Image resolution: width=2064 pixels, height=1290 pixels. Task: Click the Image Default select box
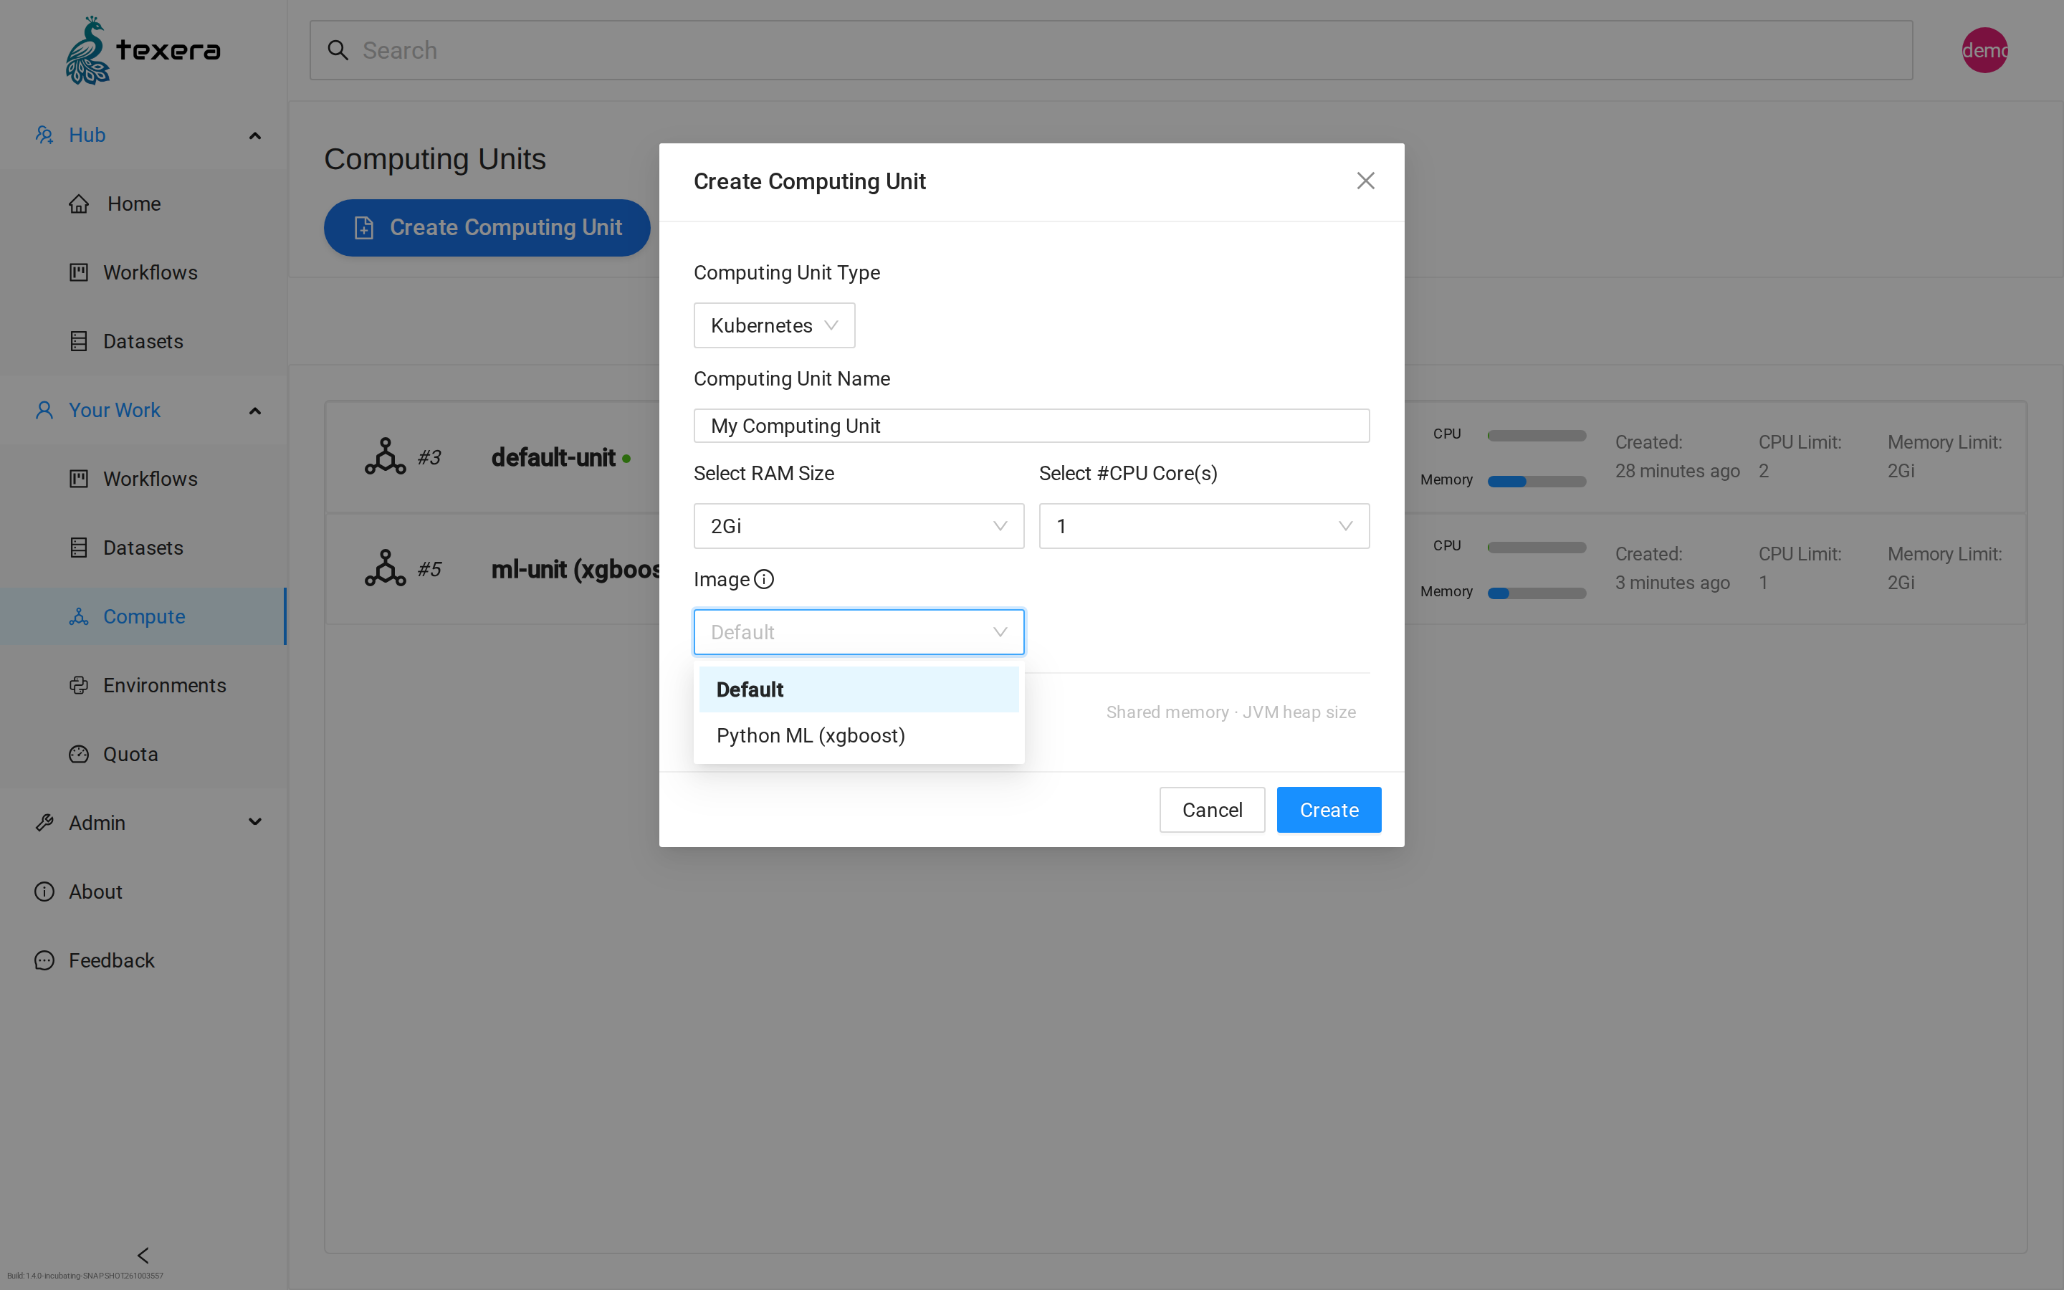click(x=858, y=632)
